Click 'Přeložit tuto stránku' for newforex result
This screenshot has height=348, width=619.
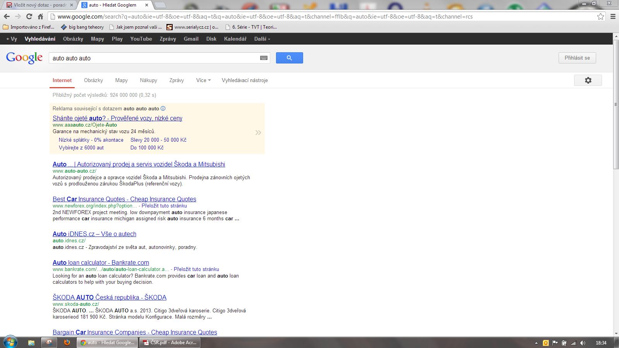point(164,206)
